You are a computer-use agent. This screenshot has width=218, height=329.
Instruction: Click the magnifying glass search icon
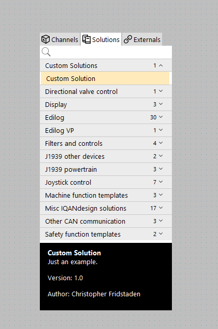pyautogui.click(x=46, y=52)
